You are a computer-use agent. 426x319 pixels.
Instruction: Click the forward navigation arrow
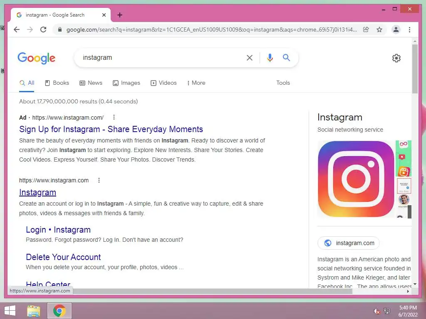tap(30, 29)
